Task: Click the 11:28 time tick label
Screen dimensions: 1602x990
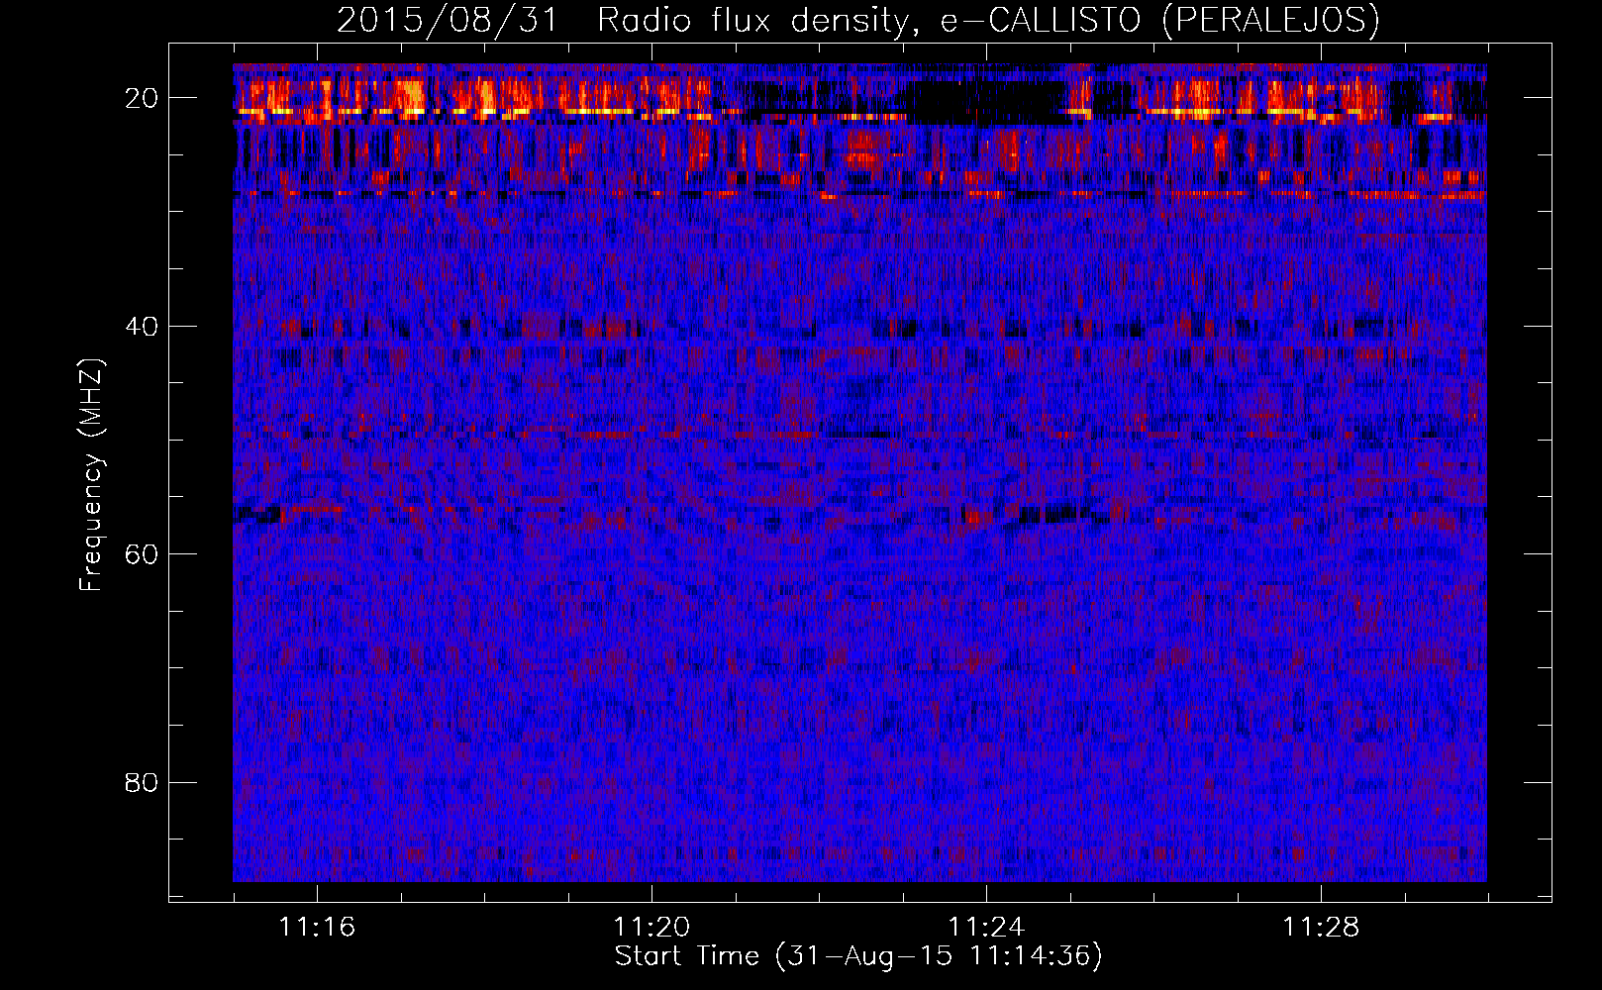Action: pyautogui.click(x=1322, y=928)
